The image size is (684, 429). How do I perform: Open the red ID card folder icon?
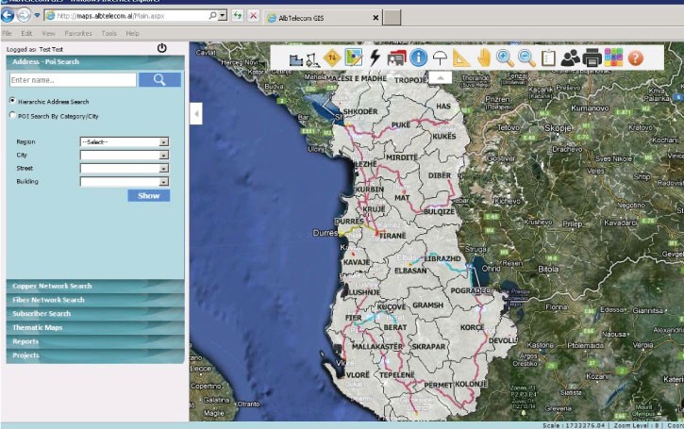[396, 58]
